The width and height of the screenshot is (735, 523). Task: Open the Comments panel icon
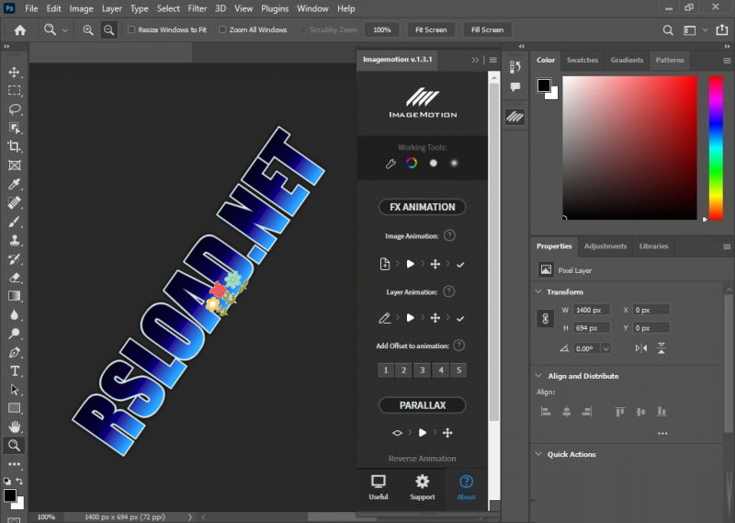[x=515, y=86]
